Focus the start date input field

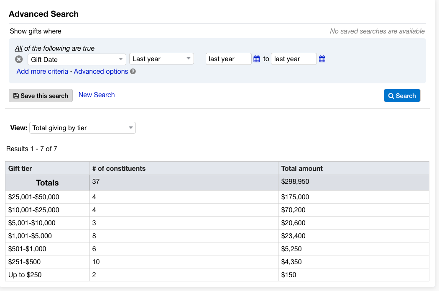(x=228, y=59)
